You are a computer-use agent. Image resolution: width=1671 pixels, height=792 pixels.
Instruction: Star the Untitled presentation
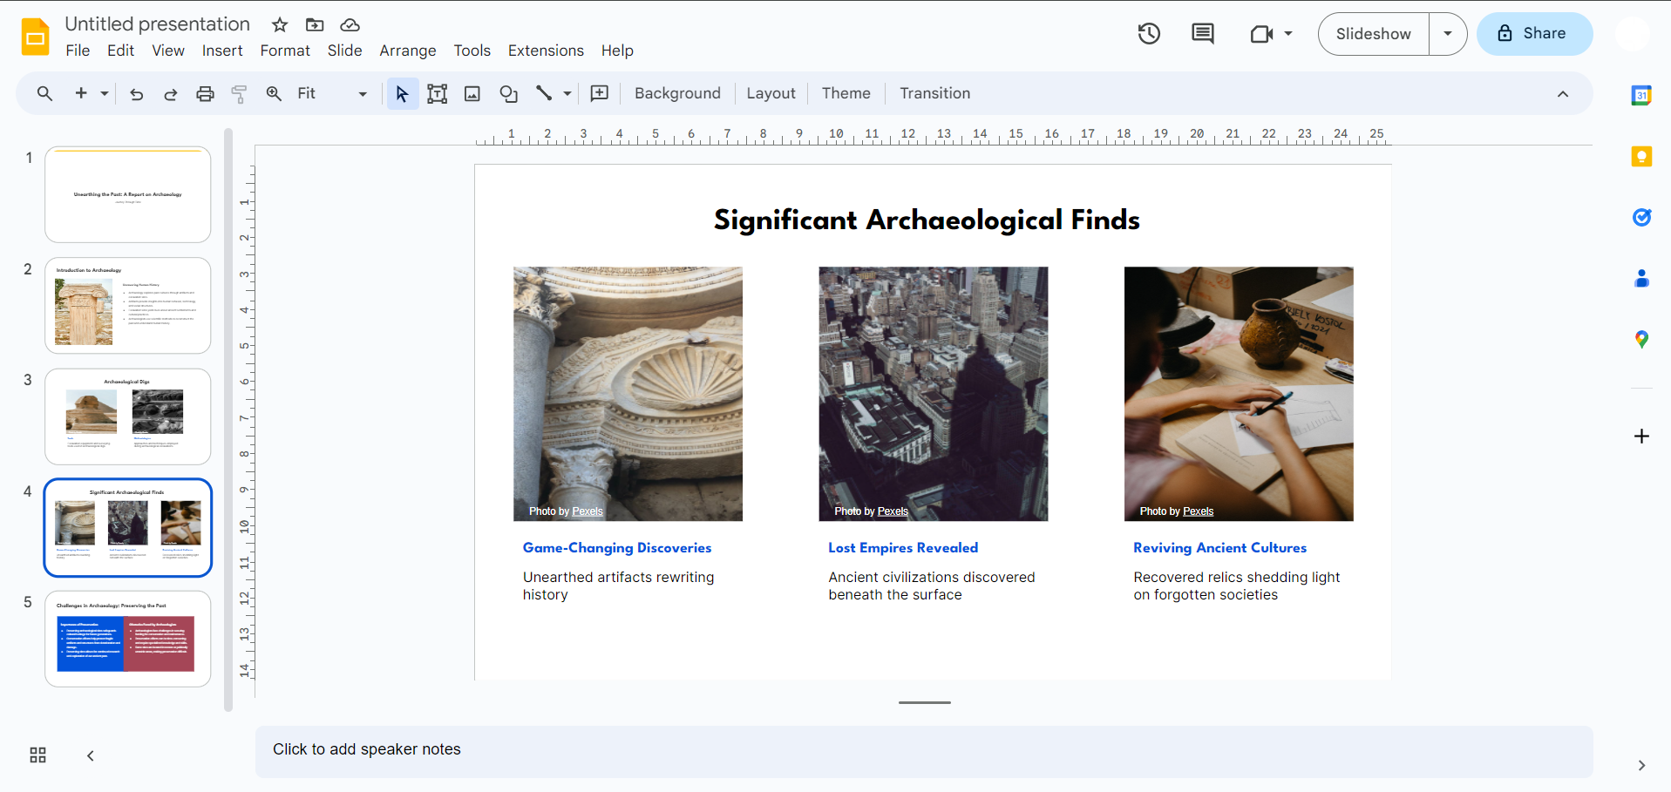tap(280, 24)
